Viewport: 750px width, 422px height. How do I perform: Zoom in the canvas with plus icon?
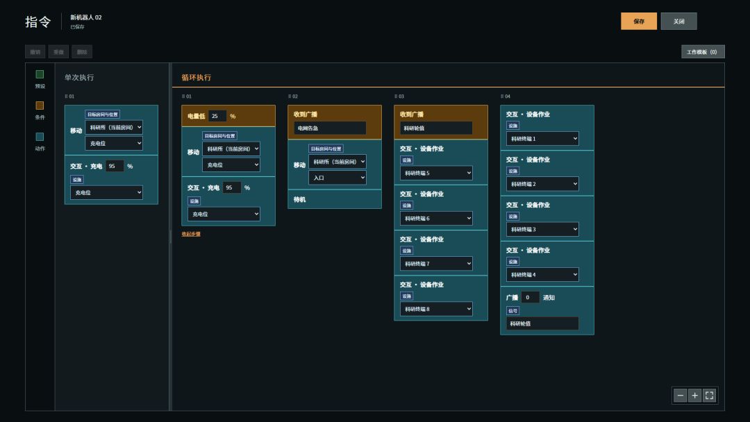[x=694, y=395]
